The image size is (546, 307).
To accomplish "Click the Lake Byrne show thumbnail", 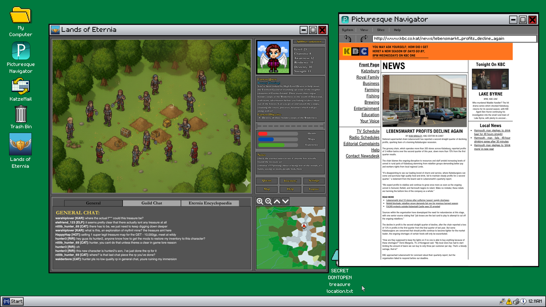I will [x=490, y=79].
